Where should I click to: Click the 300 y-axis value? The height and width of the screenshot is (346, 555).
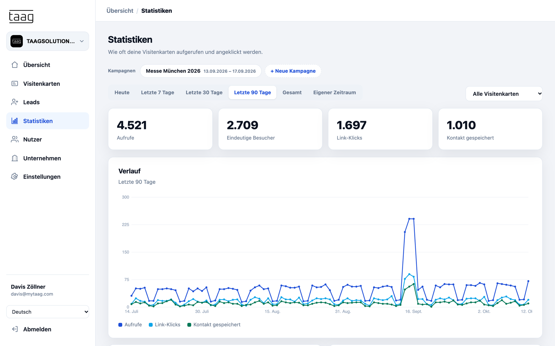click(x=126, y=197)
